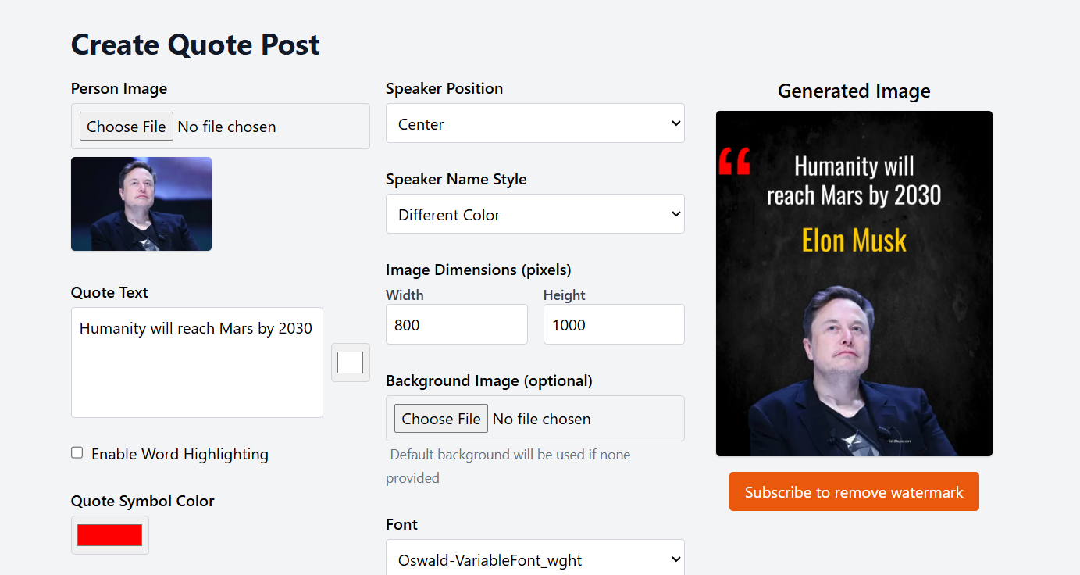Click the Default background helper text
Image resolution: width=1080 pixels, height=575 pixels.
508,466
